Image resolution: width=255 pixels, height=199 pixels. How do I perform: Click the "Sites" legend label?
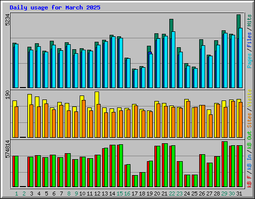(x=250, y=120)
